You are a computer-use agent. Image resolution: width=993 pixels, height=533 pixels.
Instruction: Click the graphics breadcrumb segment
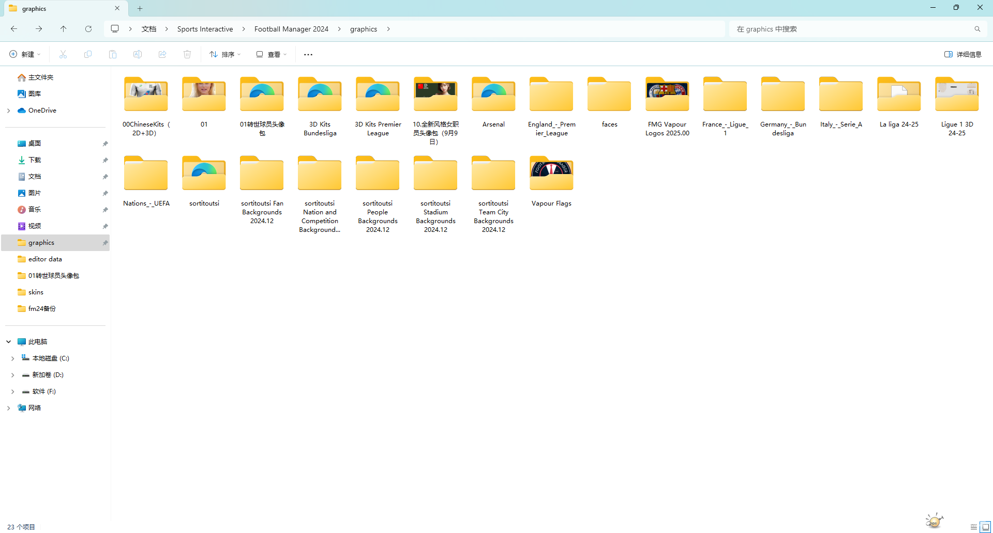[x=364, y=29]
